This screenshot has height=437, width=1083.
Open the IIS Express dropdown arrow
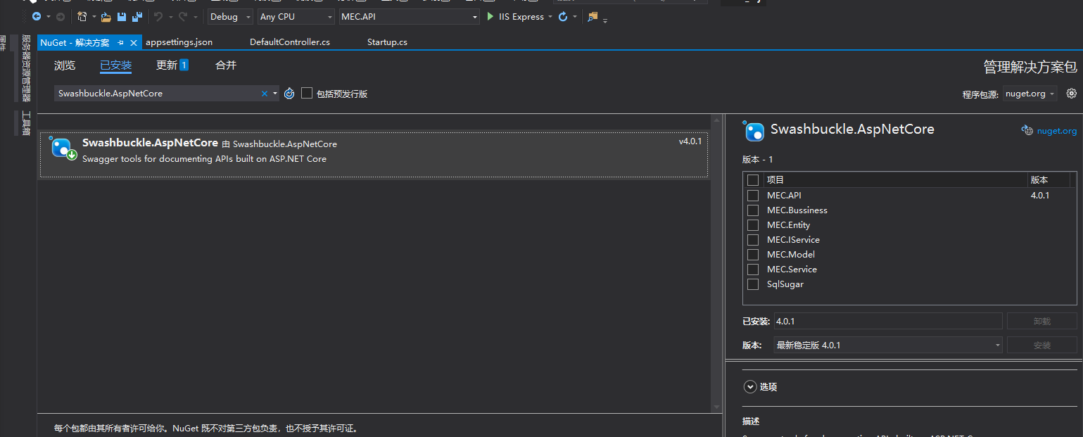coord(550,16)
